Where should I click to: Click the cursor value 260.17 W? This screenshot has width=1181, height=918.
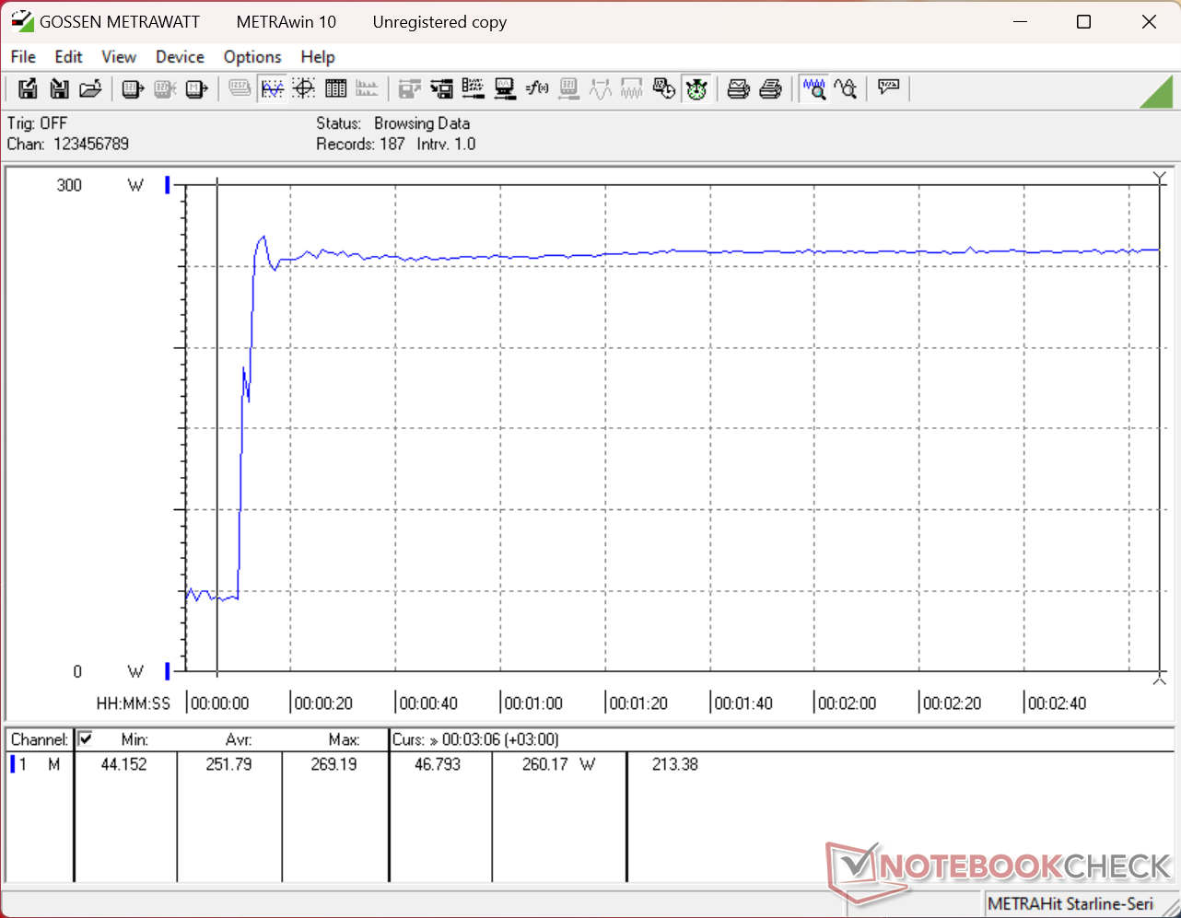tap(559, 764)
